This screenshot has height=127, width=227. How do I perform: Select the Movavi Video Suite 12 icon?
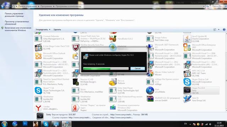coord(150,73)
